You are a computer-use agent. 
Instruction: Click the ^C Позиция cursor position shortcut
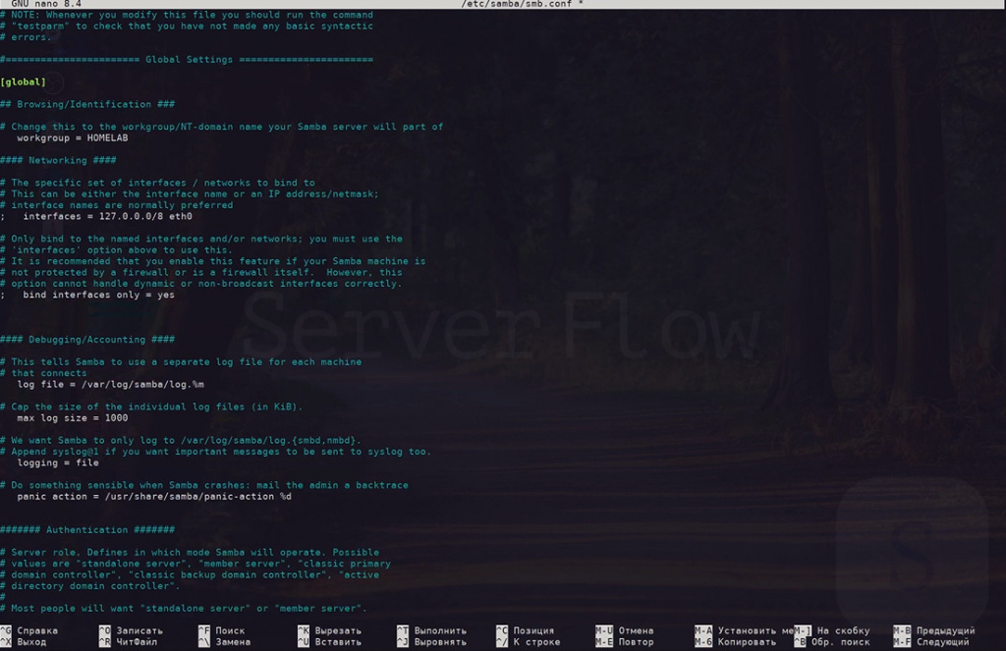(525, 630)
